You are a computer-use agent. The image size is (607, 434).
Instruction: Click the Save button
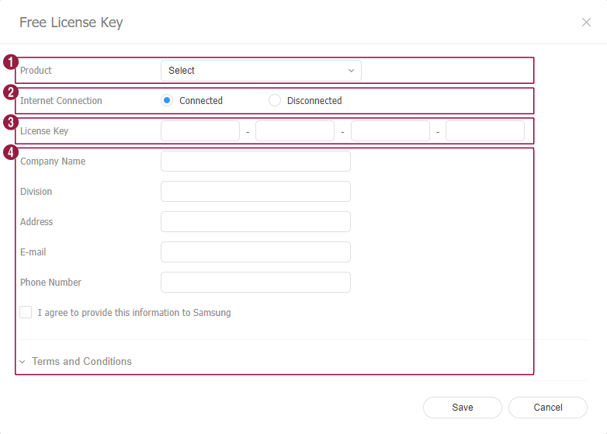[463, 408]
